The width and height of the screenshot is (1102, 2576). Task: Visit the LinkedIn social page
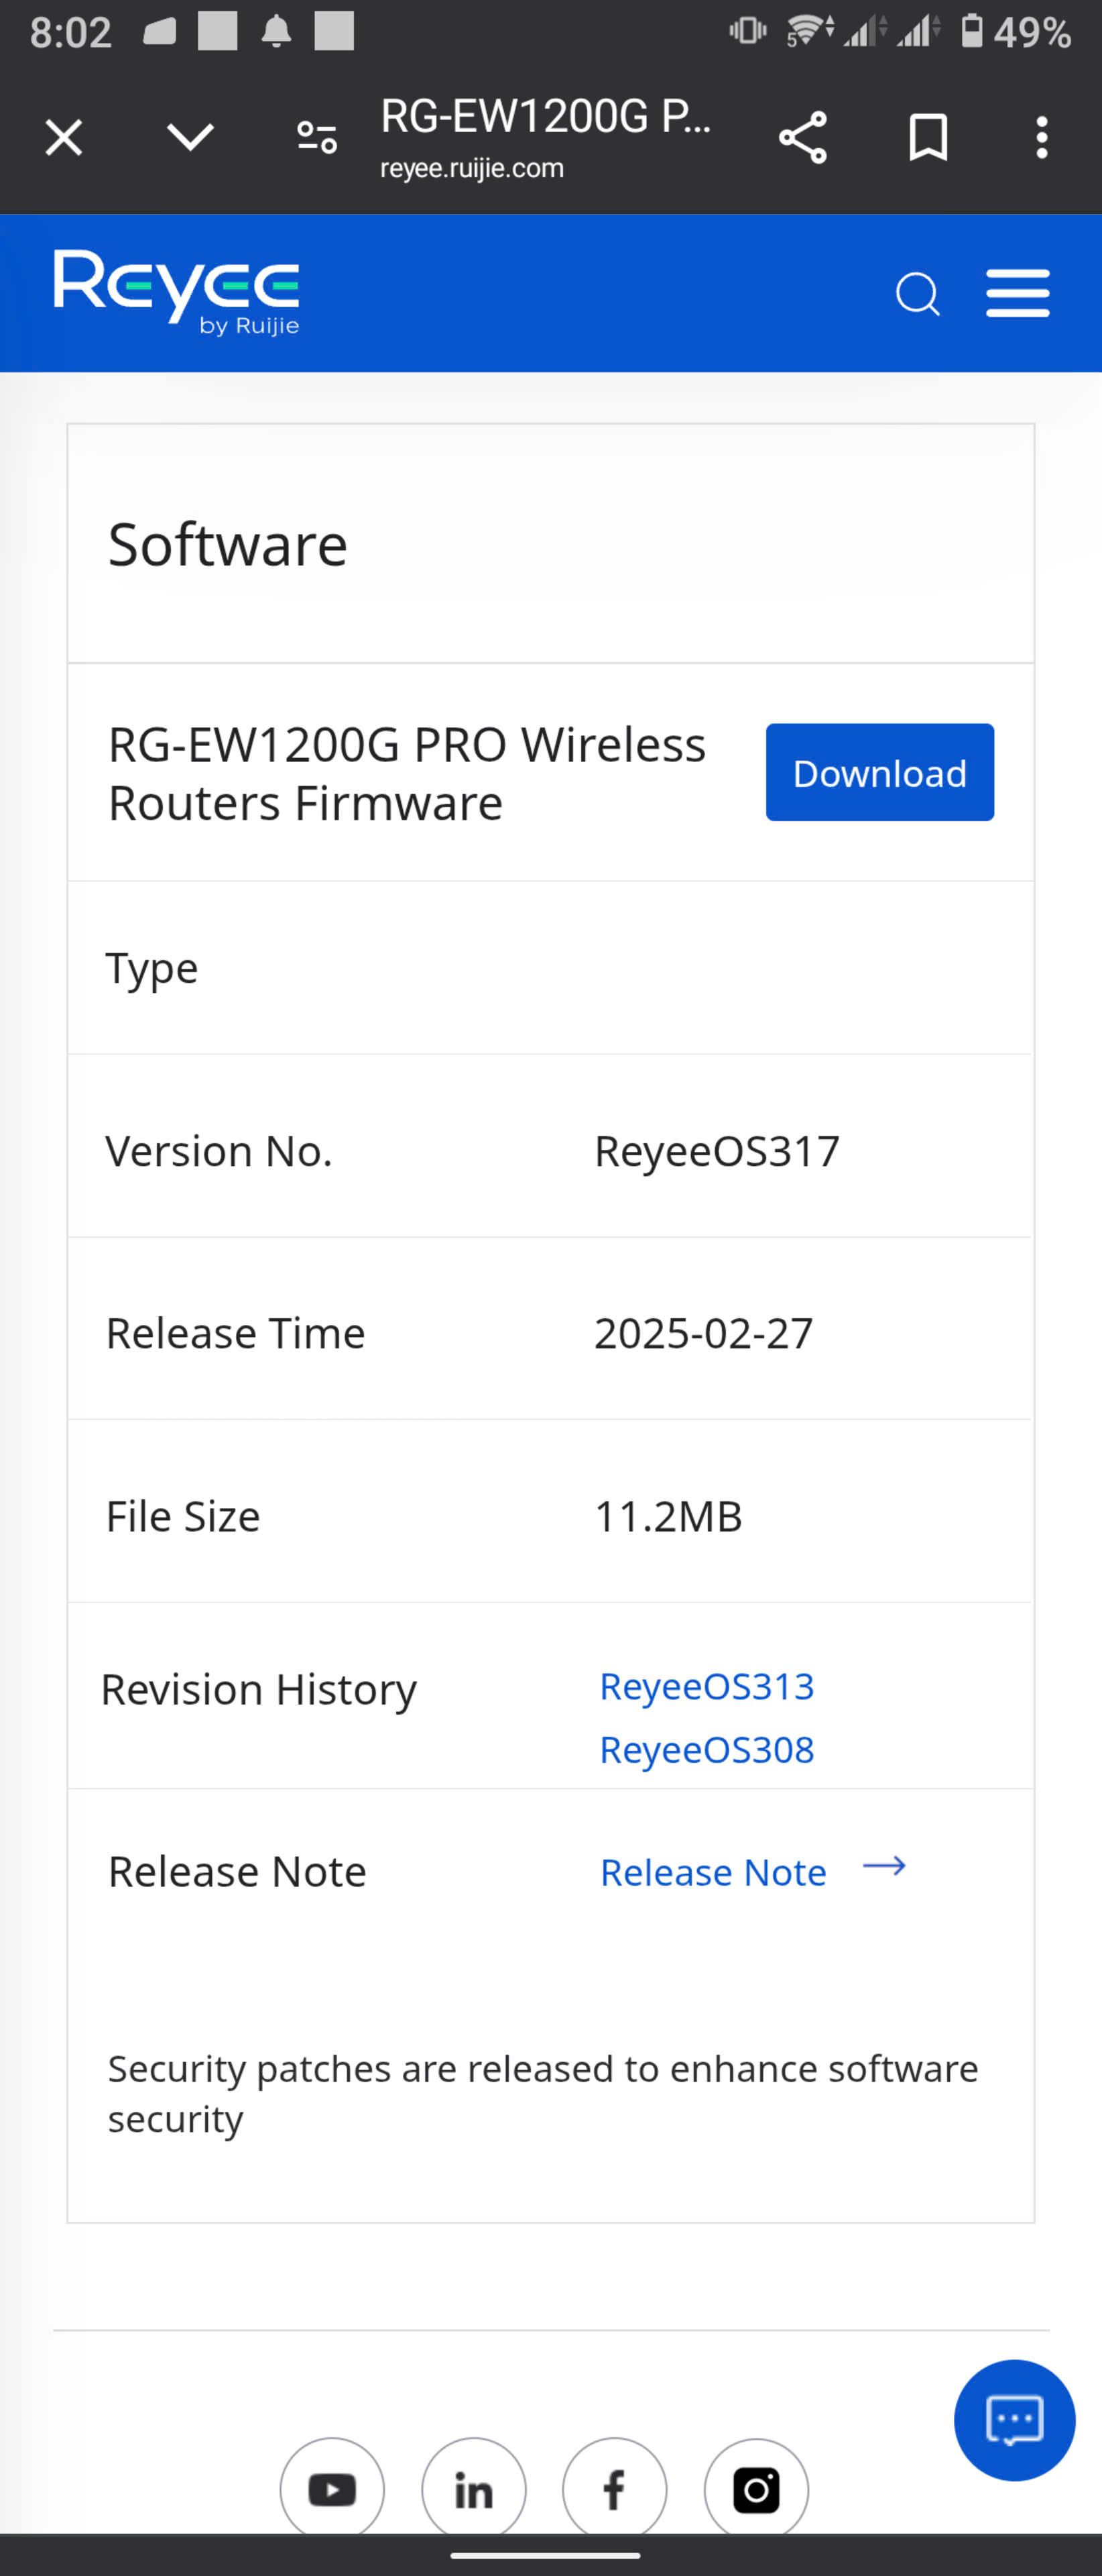pyautogui.click(x=473, y=2489)
